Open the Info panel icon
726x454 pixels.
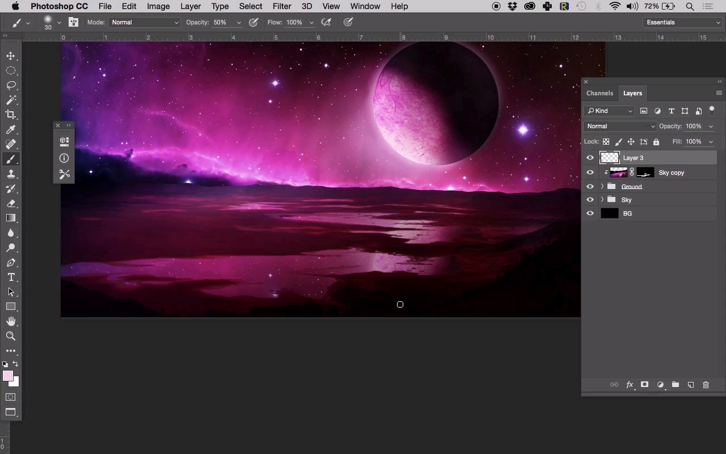tap(64, 158)
